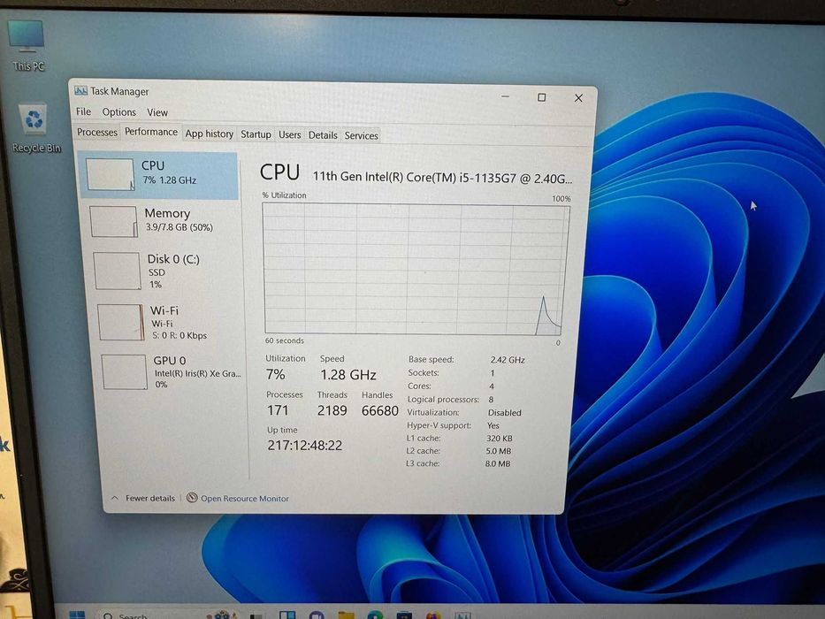Select the Wi-Fi throughput thumbnail graph
Viewport: 825px width, 619px height.
[121, 322]
